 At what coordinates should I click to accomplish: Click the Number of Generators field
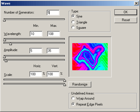coord(53,13)
